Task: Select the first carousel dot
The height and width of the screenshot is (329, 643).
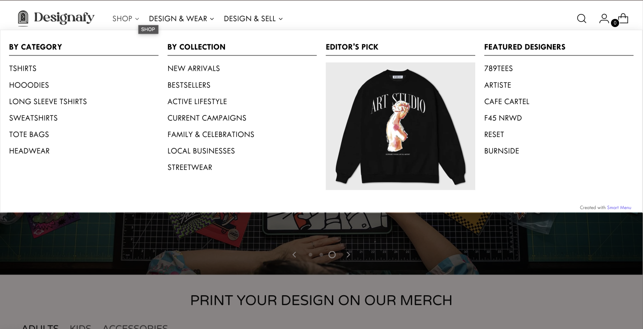Action: [x=310, y=255]
